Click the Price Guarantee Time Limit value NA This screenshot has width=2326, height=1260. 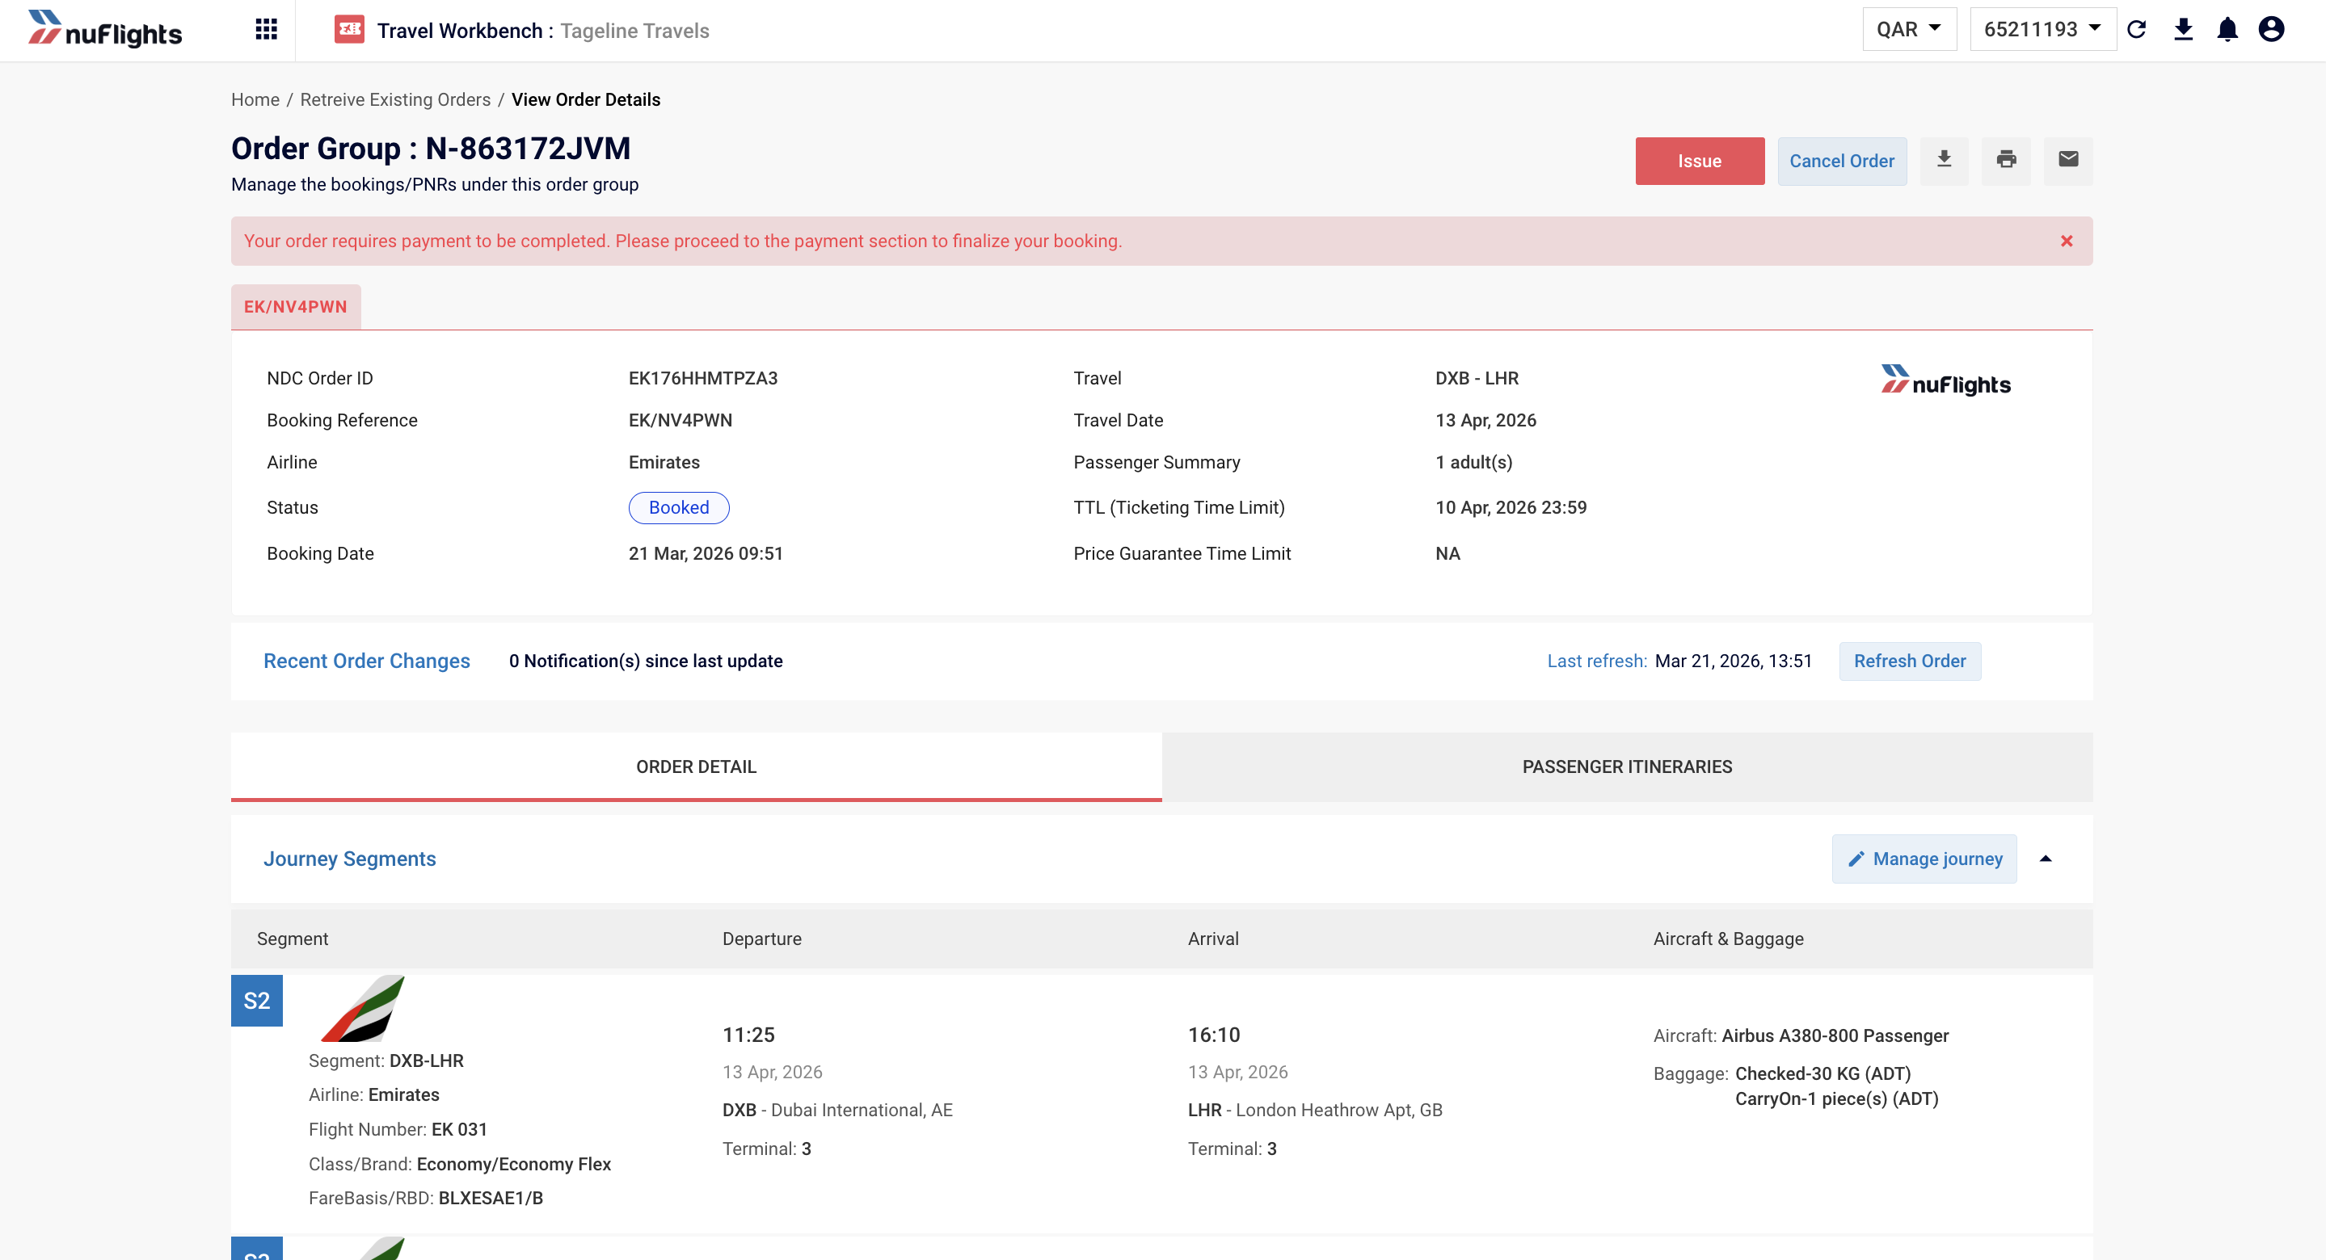point(1448,554)
